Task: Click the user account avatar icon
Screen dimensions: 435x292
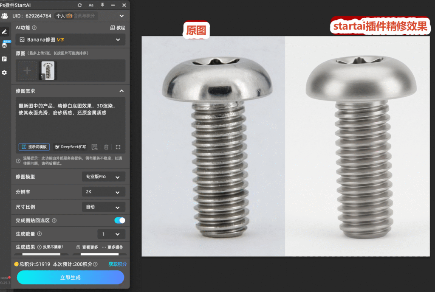Action: point(5,16)
